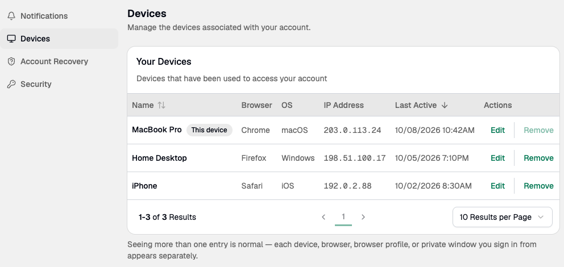This screenshot has height=267, width=564.
Task: Click the Your Devices card heading
Action: pyautogui.click(x=164, y=61)
